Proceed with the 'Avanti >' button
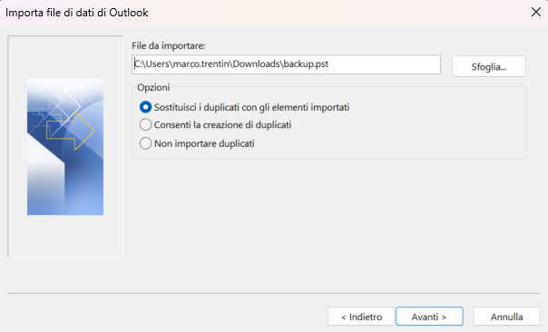Viewport: 548px width, 332px height. 429,317
